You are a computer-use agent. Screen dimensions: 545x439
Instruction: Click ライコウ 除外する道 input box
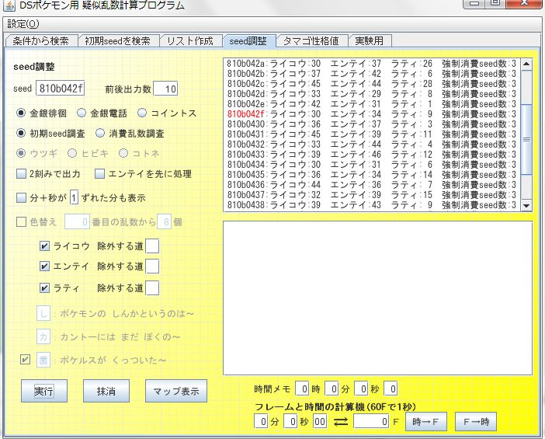tap(152, 246)
